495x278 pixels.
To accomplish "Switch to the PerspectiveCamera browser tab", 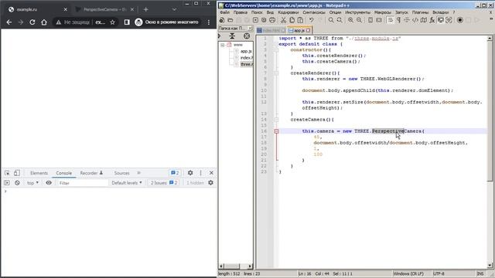I will 104,9.
